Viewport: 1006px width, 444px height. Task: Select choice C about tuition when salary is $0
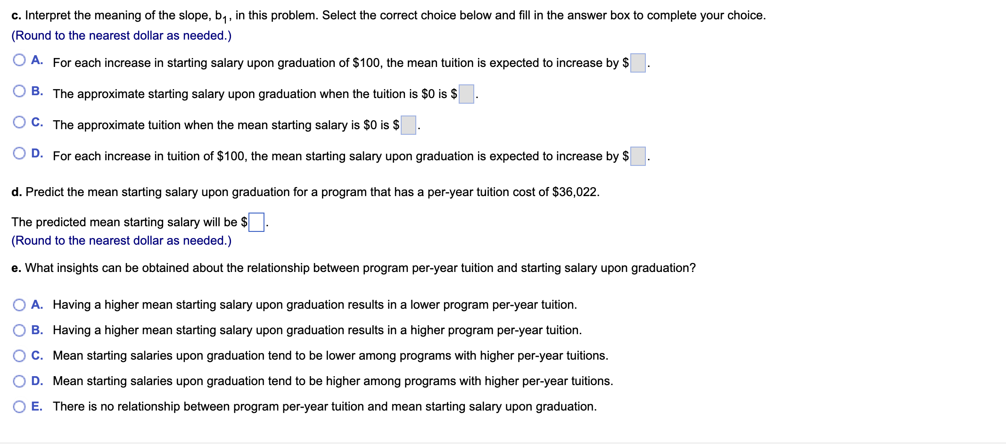[19, 121]
